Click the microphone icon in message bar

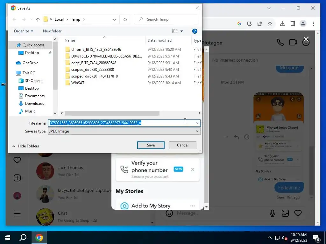point(273,213)
